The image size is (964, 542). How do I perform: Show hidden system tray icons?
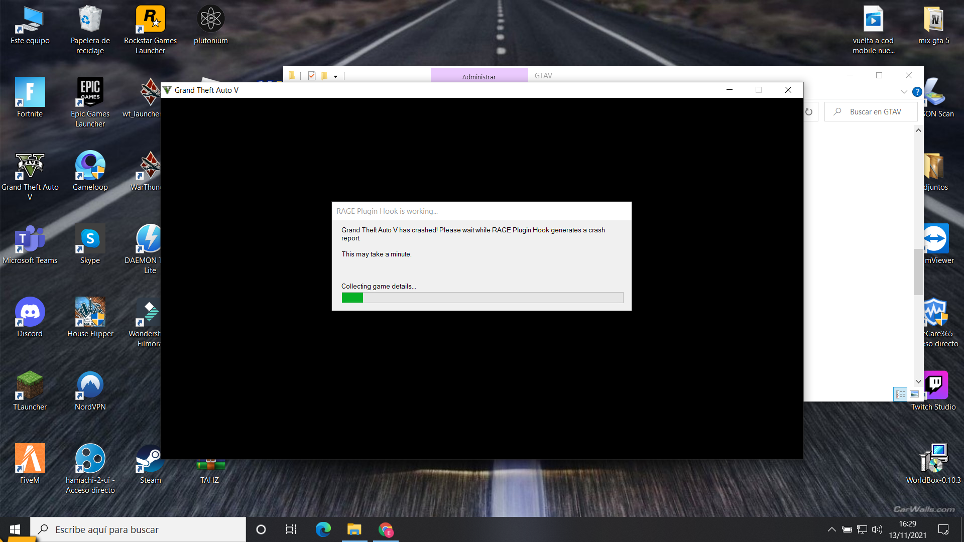[831, 529]
